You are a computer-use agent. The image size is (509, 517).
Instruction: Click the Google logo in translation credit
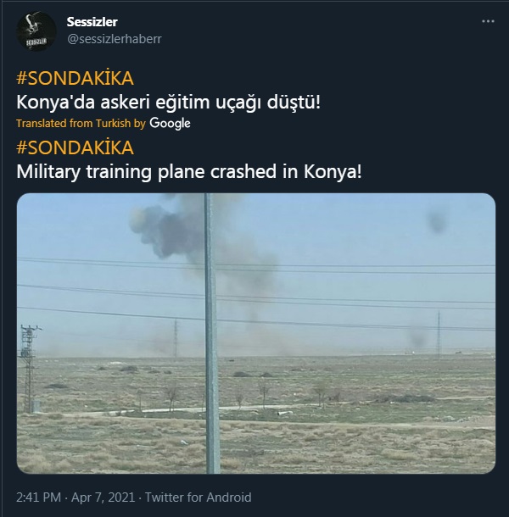click(x=170, y=123)
